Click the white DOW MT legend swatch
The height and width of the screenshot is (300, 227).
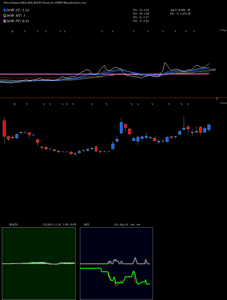[x=5, y=16]
